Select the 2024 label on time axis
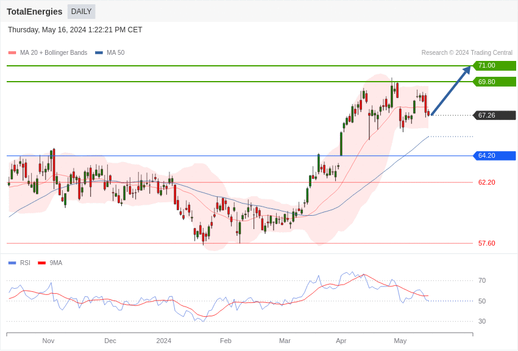The width and height of the screenshot is (518, 351). [163, 341]
